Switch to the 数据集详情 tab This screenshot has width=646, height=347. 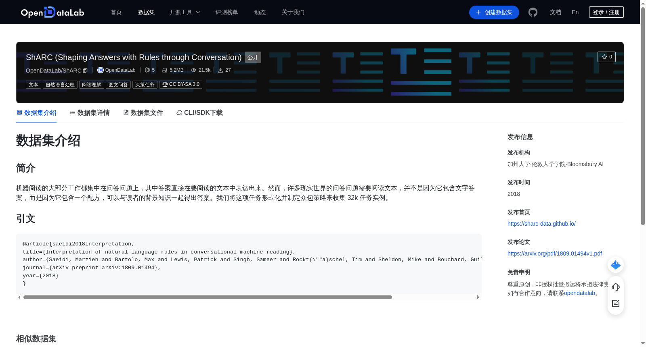click(x=90, y=113)
